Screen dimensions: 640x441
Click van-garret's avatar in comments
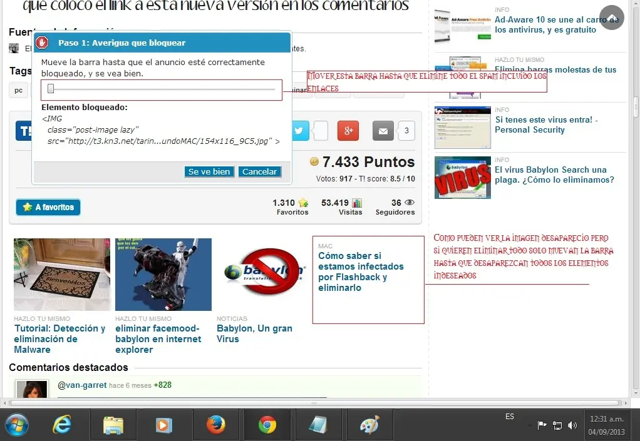32,389
